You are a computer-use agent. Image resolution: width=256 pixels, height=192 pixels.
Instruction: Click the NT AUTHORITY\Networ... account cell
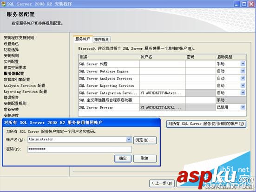tap(162, 93)
